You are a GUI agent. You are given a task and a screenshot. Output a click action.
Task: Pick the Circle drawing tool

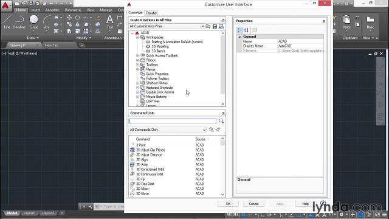pos(34,22)
